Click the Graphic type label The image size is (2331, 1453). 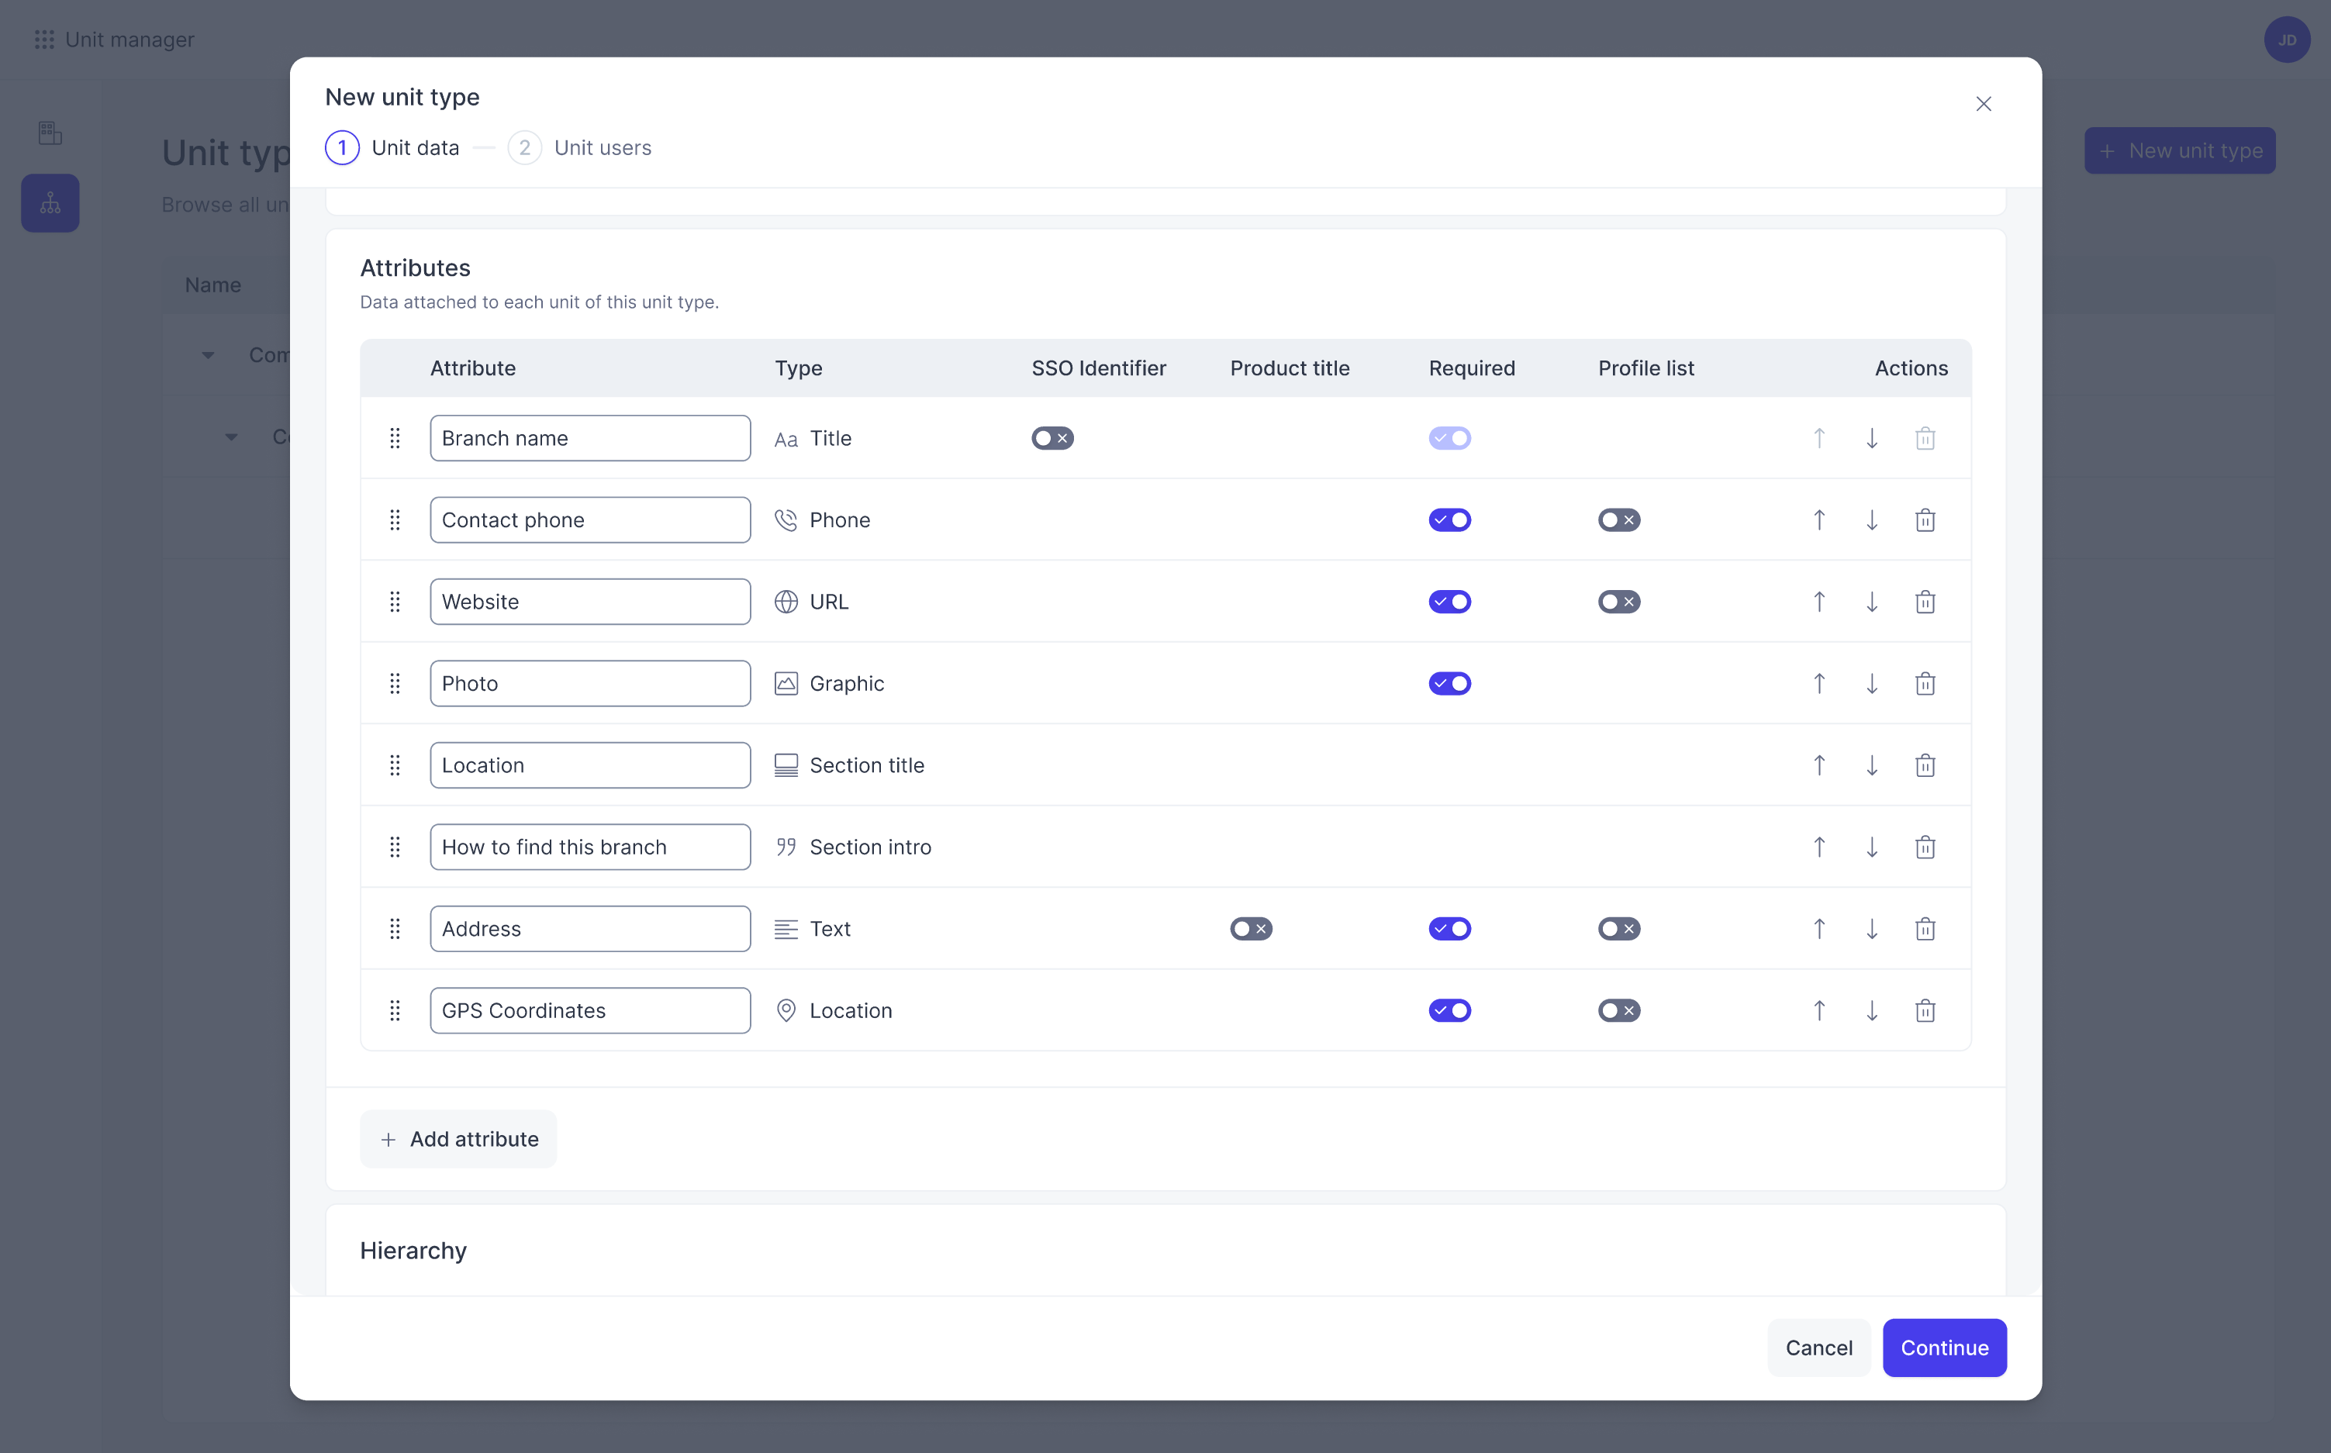(x=847, y=683)
